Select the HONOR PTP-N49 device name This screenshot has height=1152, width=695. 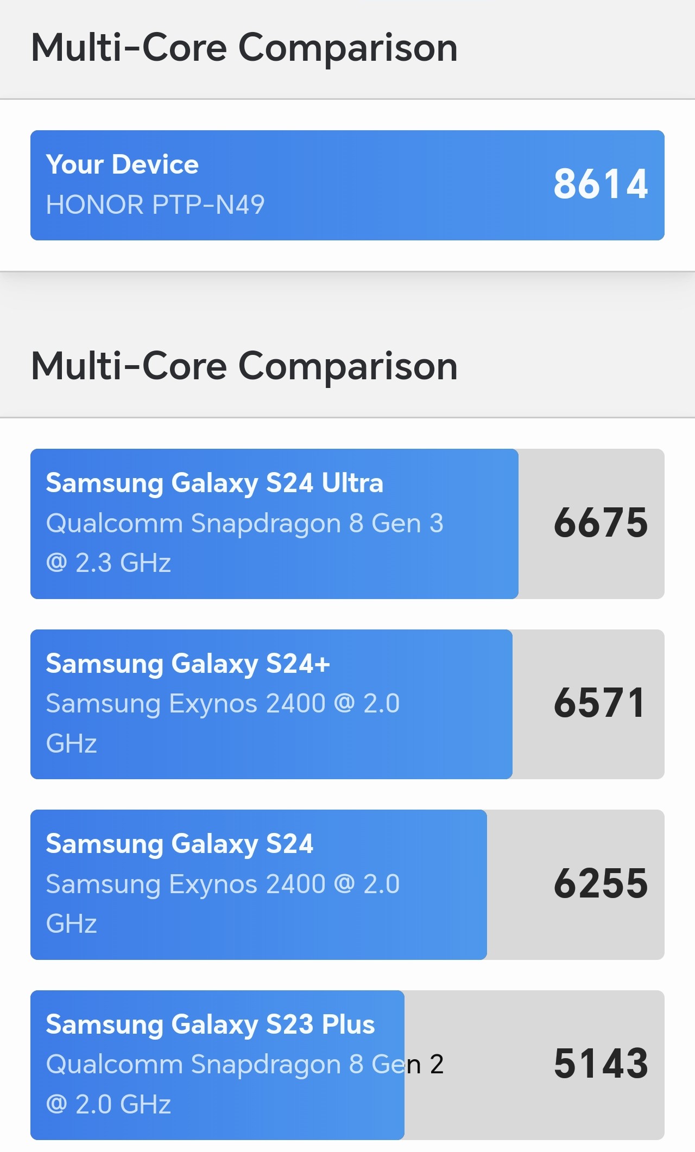(155, 205)
